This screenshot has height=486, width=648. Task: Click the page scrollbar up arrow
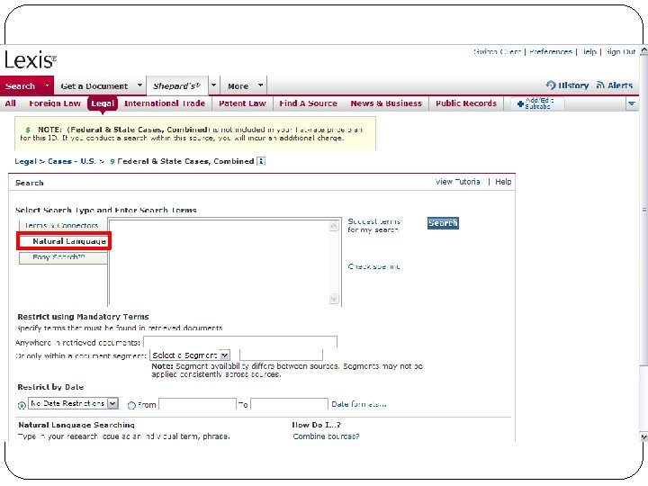pos(643,50)
